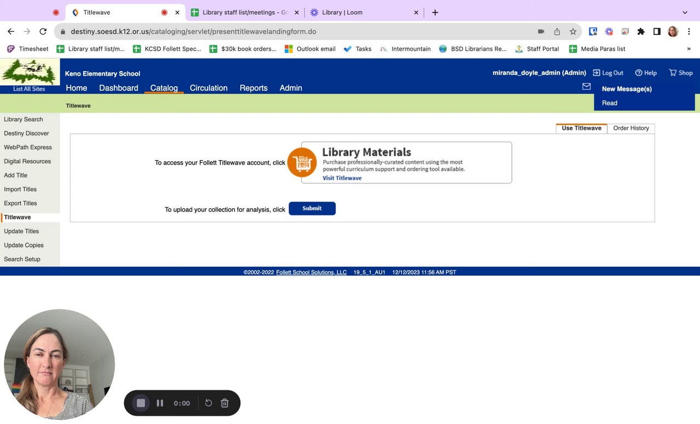
Task: Delete the Loom recording with trash icon
Action: point(224,403)
